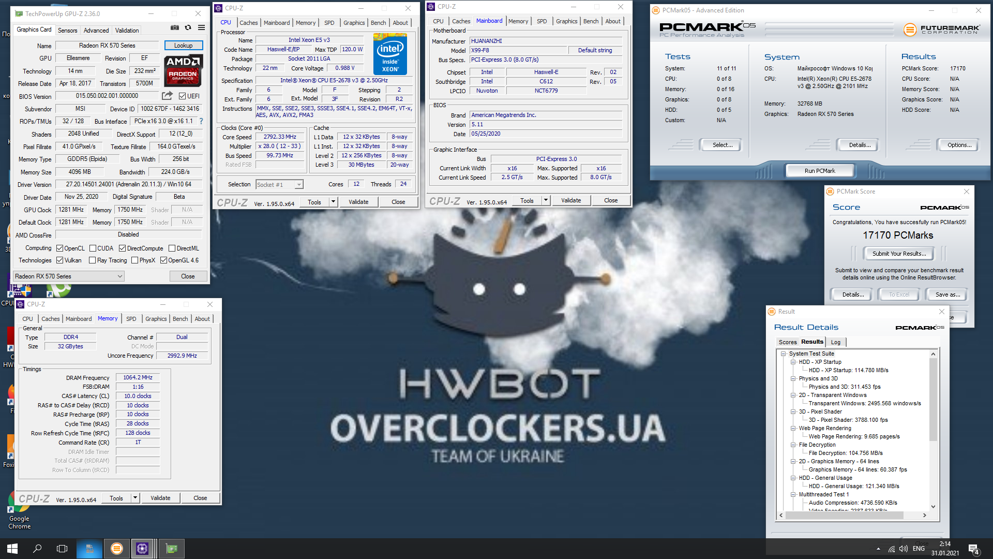Click the Futuremark Corporation logo
This screenshot has height=559, width=993.
[941, 30]
